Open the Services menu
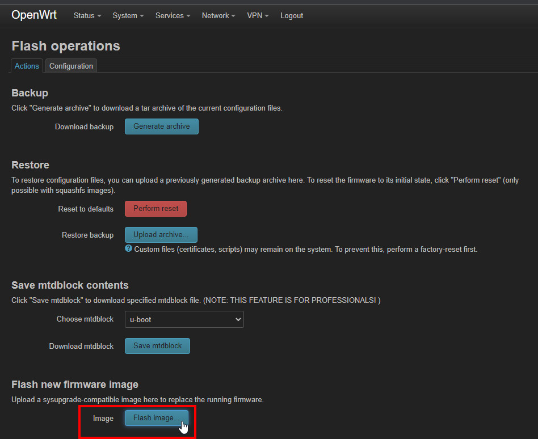Image resolution: width=538 pixels, height=439 pixels. coord(173,16)
